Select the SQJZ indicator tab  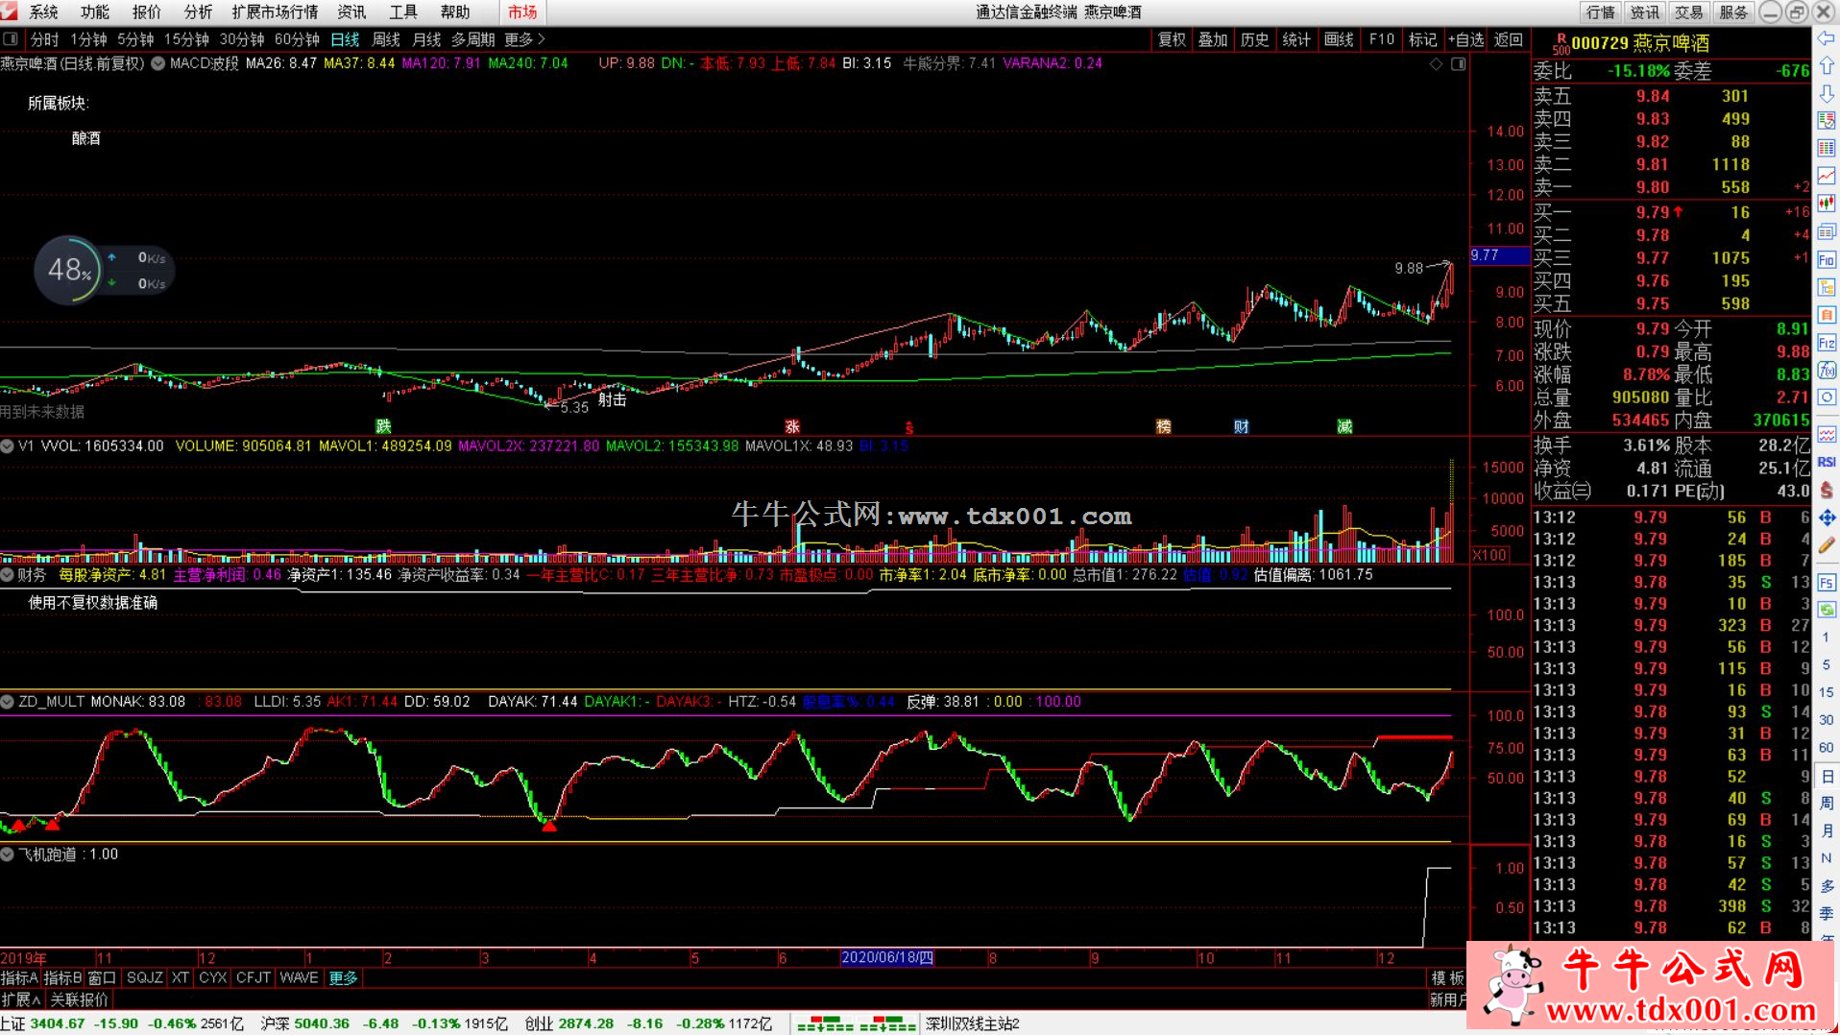click(x=145, y=978)
